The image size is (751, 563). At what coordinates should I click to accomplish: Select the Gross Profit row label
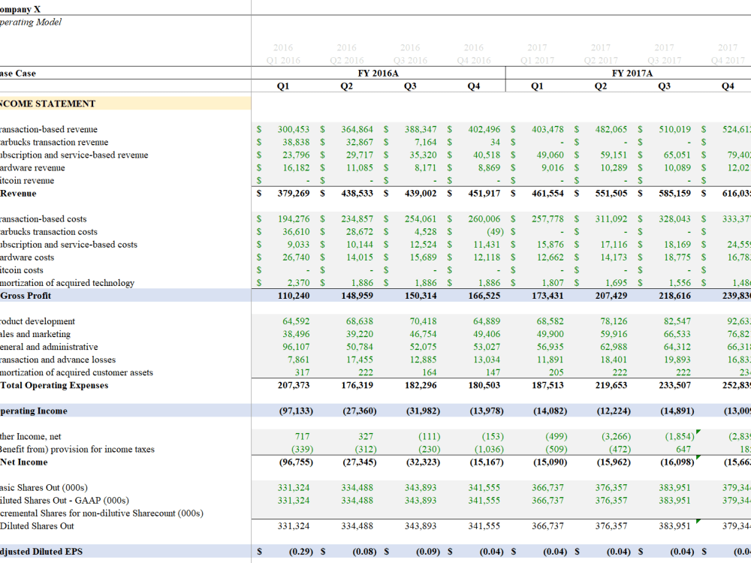pos(26,296)
